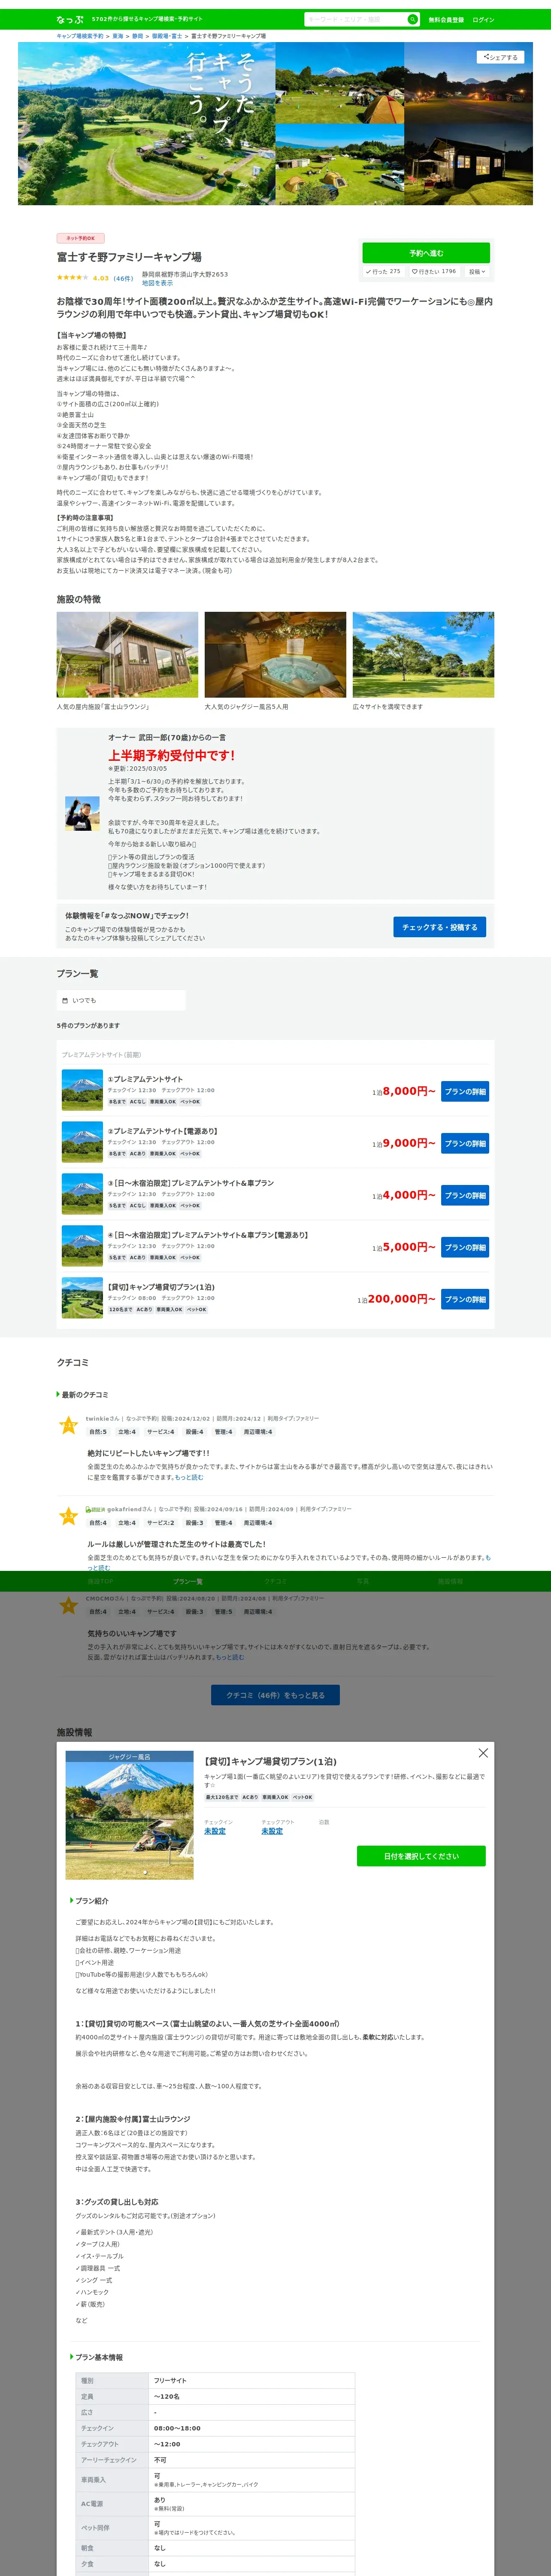Set check-in date via 未設定 link

(215, 1831)
